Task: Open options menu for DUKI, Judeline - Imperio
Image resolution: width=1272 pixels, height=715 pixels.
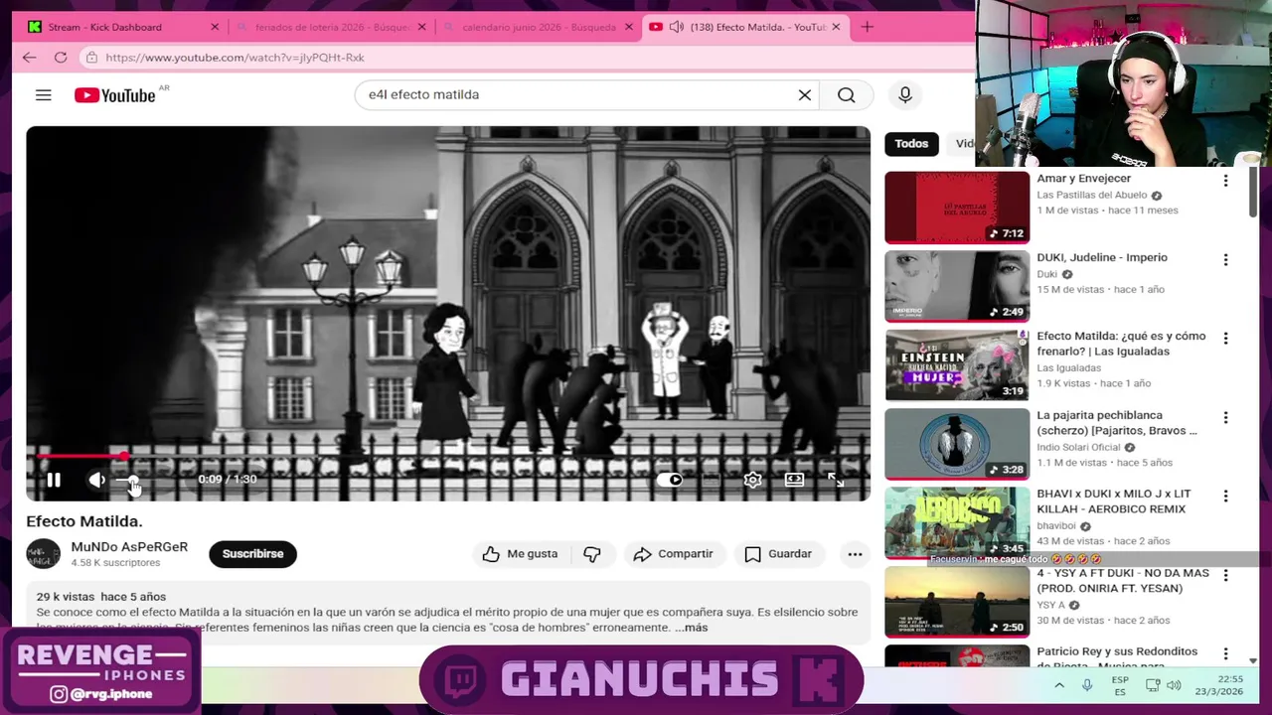Action: [x=1225, y=260]
